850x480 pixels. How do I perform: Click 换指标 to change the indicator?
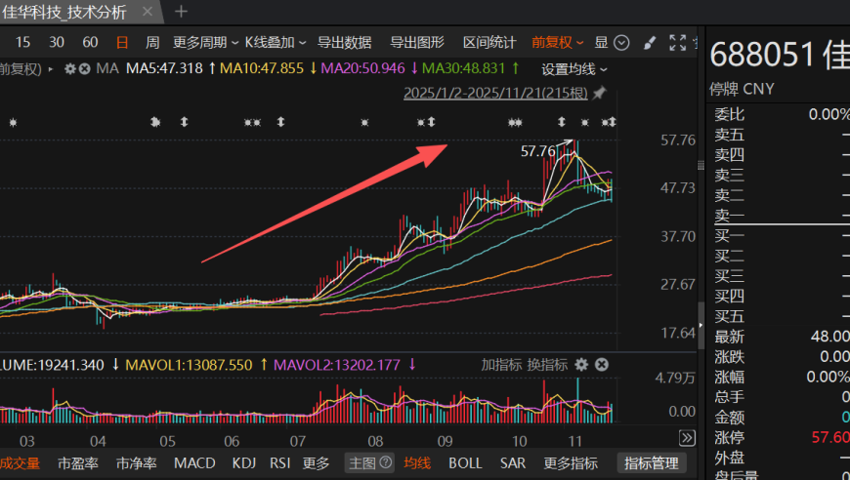547,365
